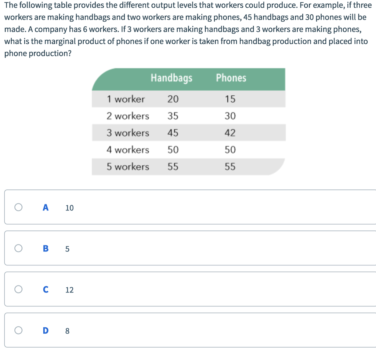Viewport: 376px width, 353px height.
Task: Click the cell showing 45 handbags
Action: 173,133
